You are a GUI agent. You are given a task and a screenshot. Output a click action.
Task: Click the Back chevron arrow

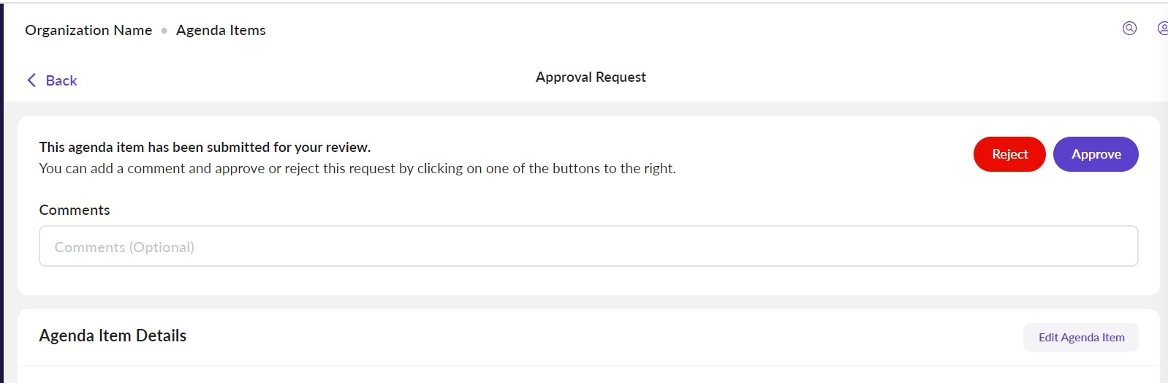point(31,80)
